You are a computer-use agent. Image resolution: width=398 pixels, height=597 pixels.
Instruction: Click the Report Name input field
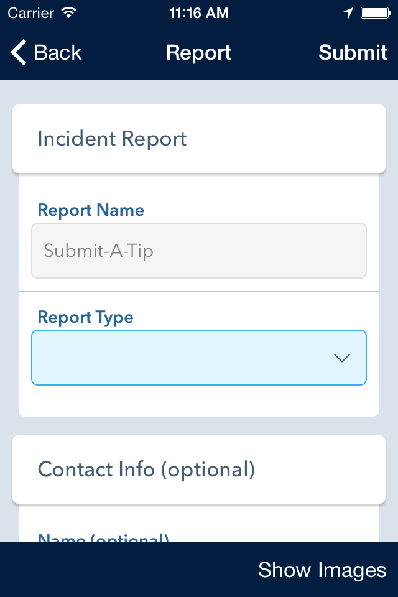pos(199,251)
